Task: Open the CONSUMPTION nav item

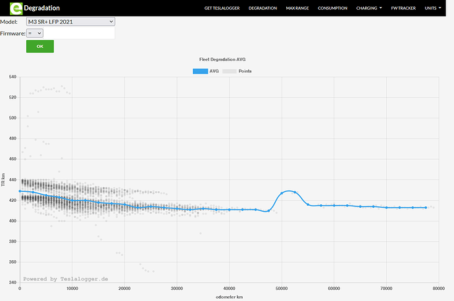Action: 332,8
